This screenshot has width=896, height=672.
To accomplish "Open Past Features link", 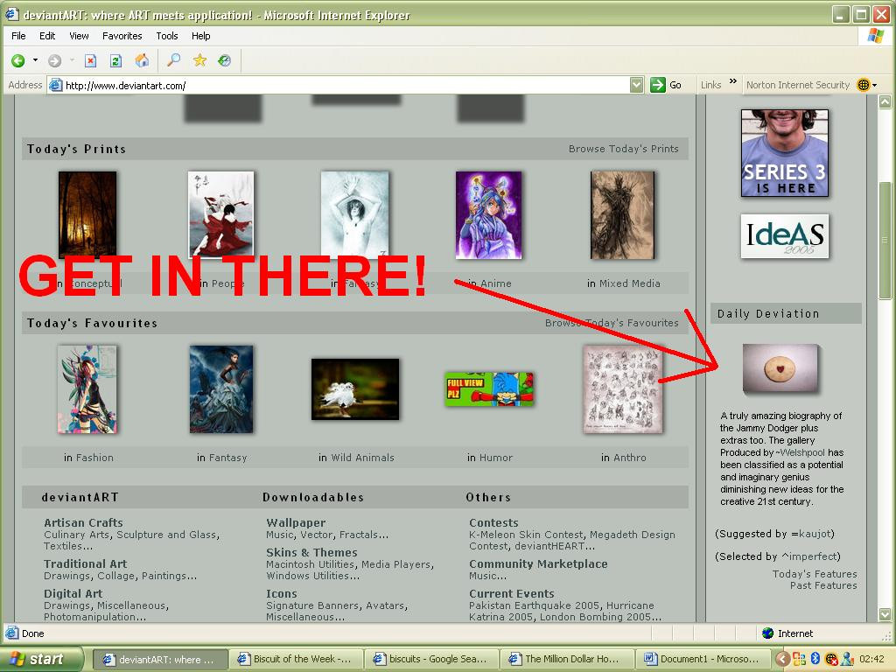I will pyautogui.click(x=823, y=585).
